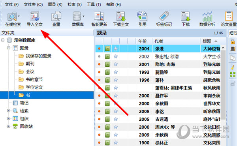Select the 期刊 folder
Screen dimensions: 237x146
pos(30,64)
